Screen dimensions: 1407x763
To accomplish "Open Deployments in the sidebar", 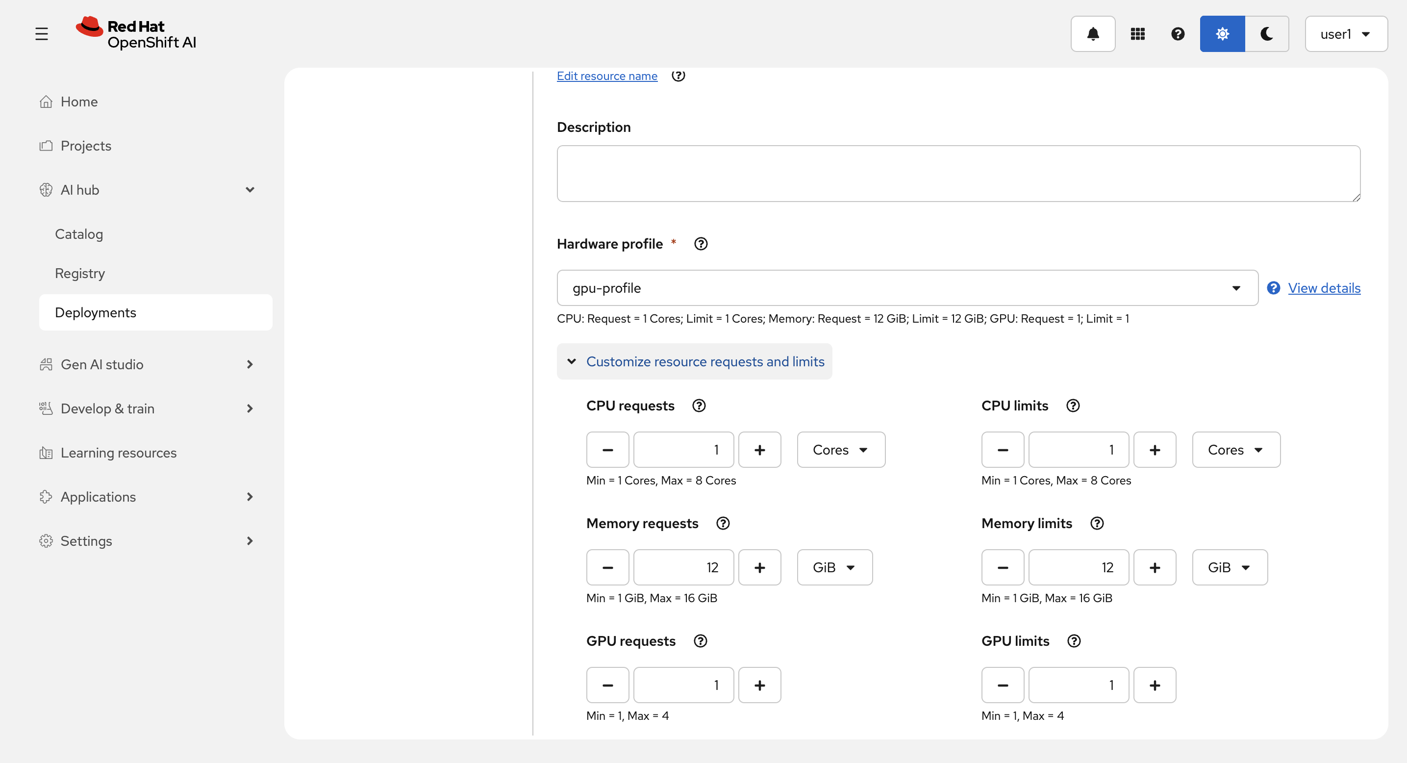I will click(x=96, y=312).
